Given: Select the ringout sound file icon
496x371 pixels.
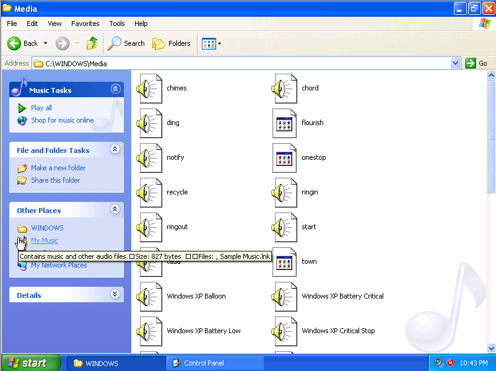Looking at the screenshot, I should coord(149,227).
